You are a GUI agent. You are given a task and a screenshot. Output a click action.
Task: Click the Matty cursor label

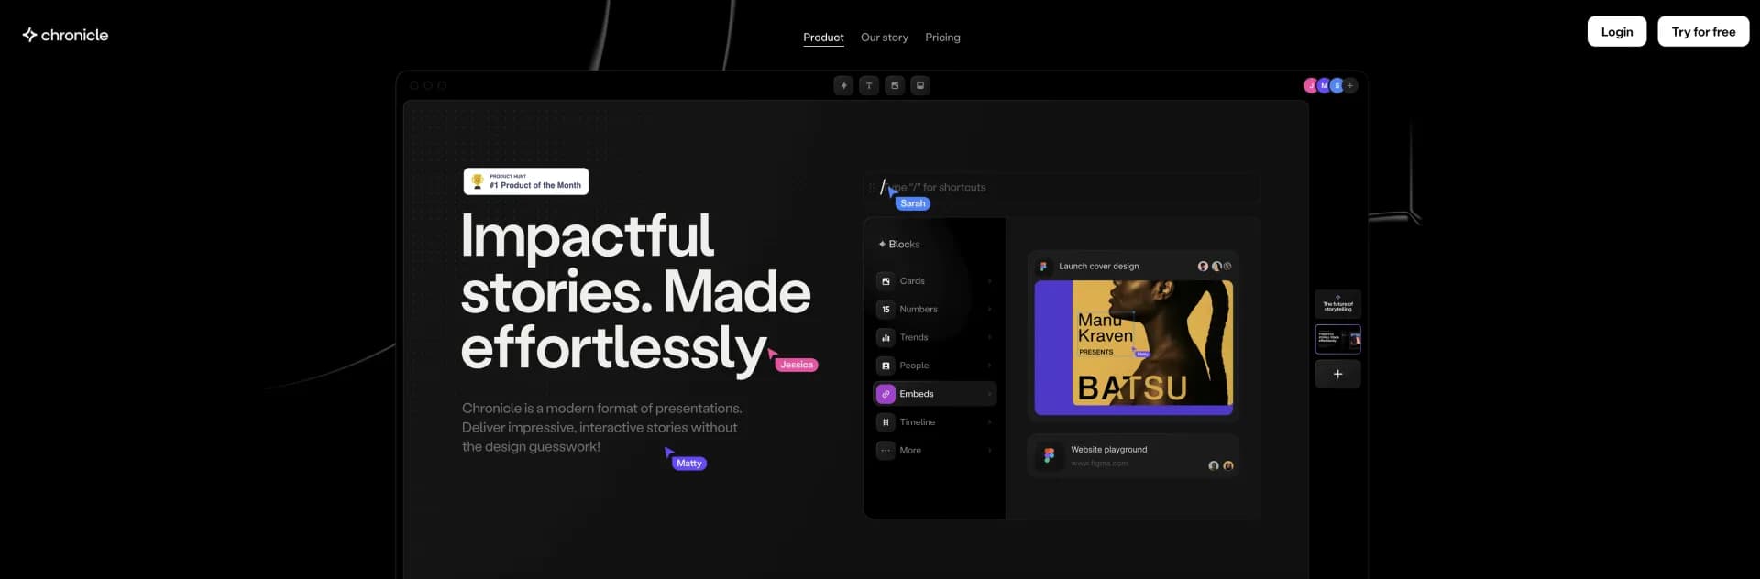(689, 464)
